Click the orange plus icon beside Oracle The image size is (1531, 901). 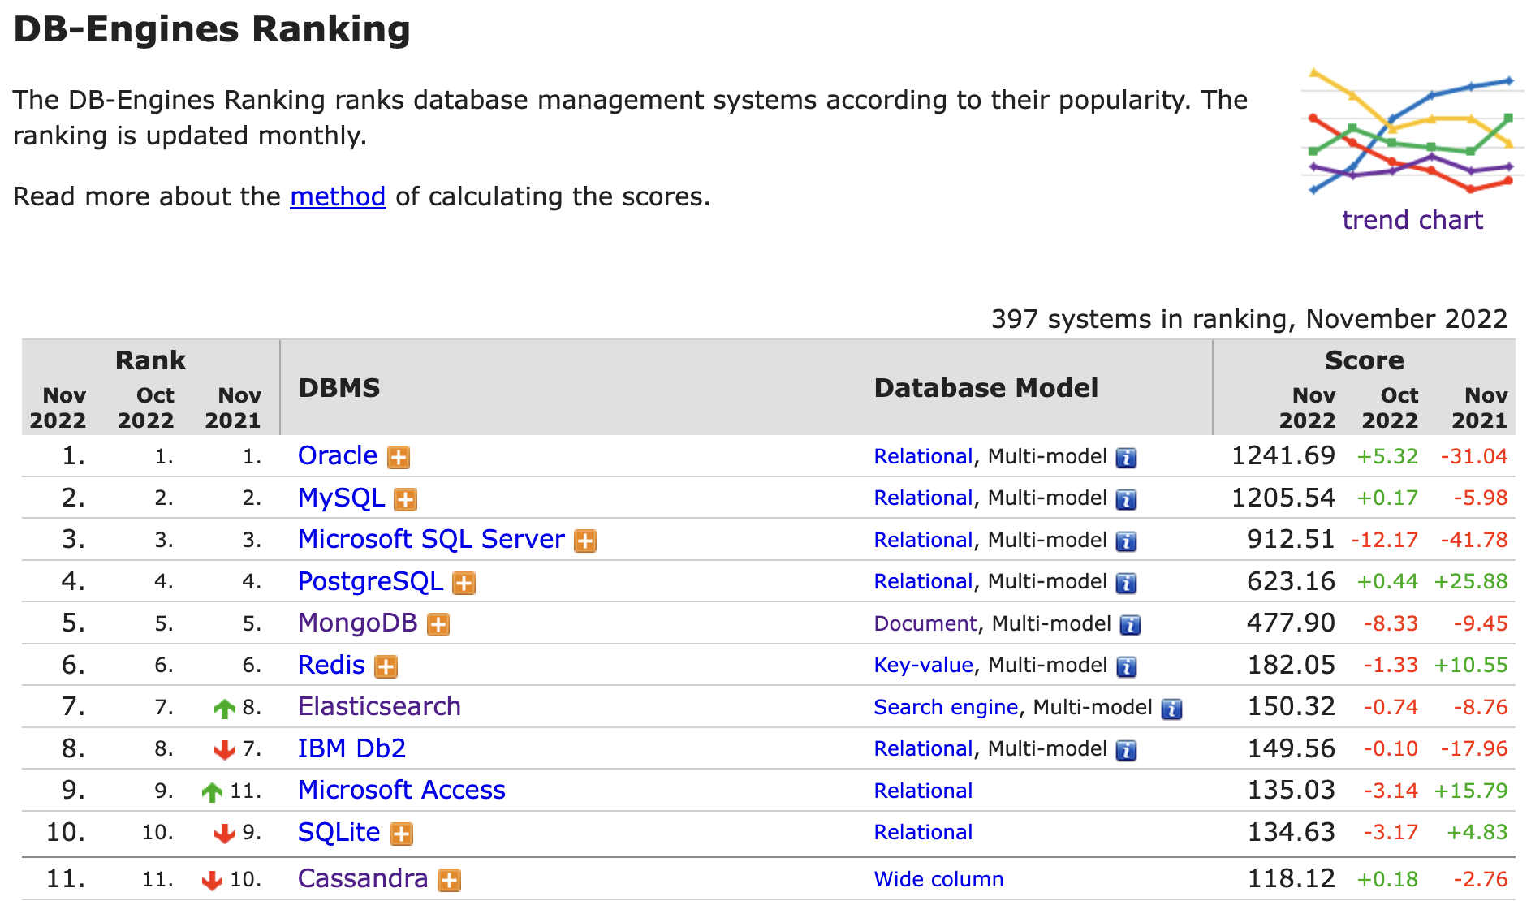pyautogui.click(x=398, y=458)
